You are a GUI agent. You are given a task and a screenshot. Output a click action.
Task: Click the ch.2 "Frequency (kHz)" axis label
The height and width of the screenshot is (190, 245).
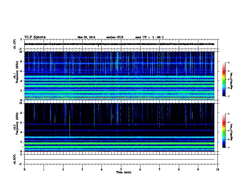[17, 124]
